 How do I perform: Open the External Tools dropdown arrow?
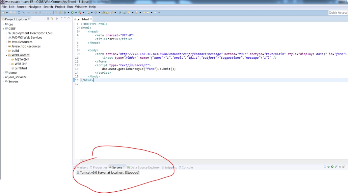83,12
